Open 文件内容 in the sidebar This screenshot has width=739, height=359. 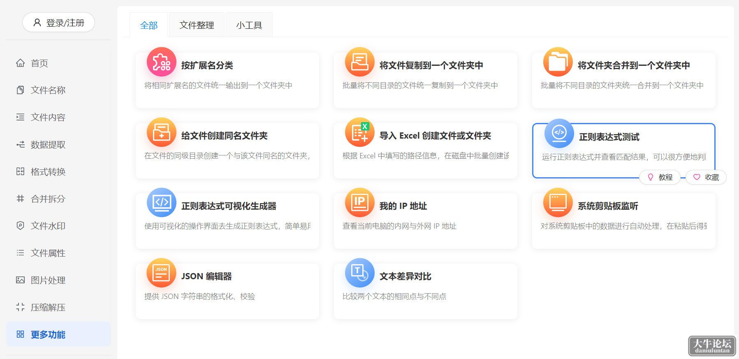pyautogui.click(x=58, y=117)
